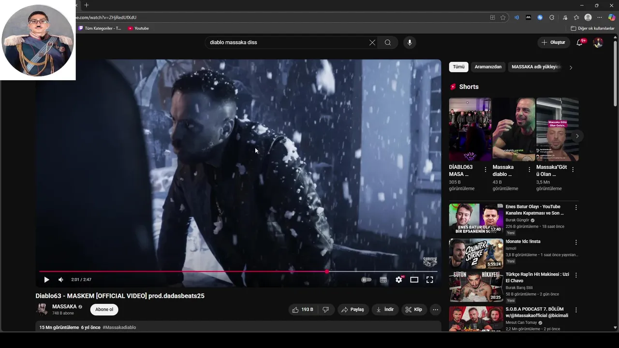Play the paused video
This screenshot has width=619, height=348.
pos(46,279)
